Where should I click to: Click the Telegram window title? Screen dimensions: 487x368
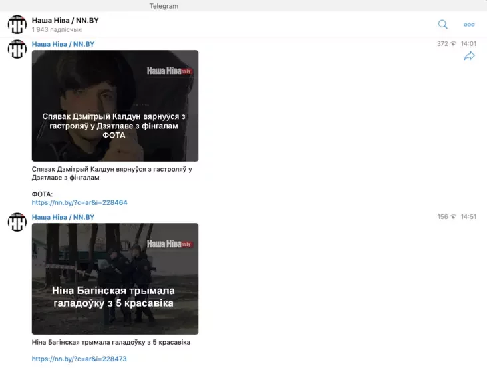coord(164,6)
